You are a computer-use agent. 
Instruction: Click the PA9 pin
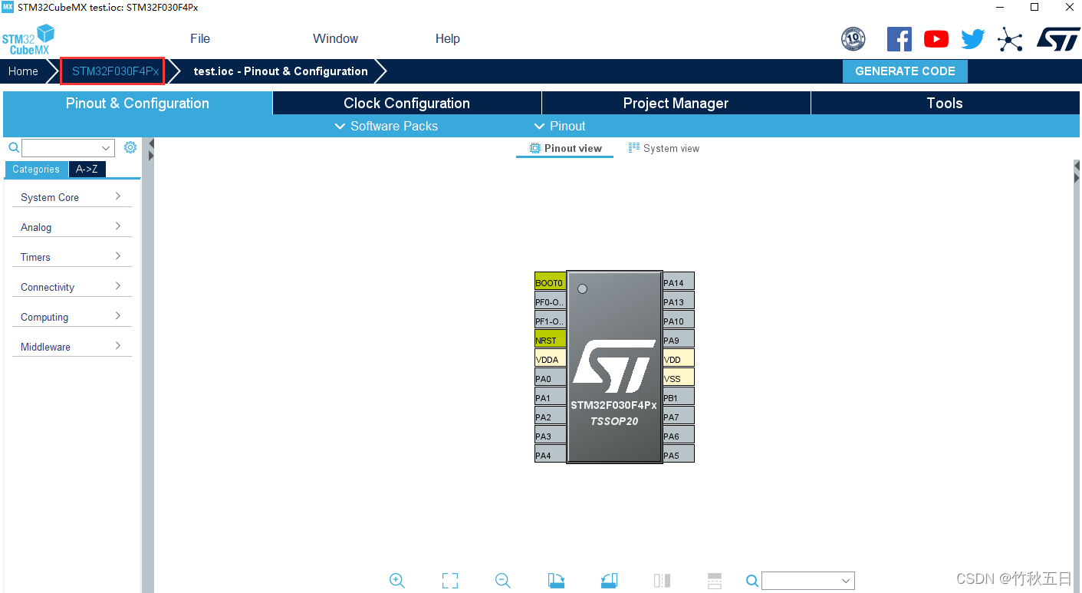[x=678, y=339]
